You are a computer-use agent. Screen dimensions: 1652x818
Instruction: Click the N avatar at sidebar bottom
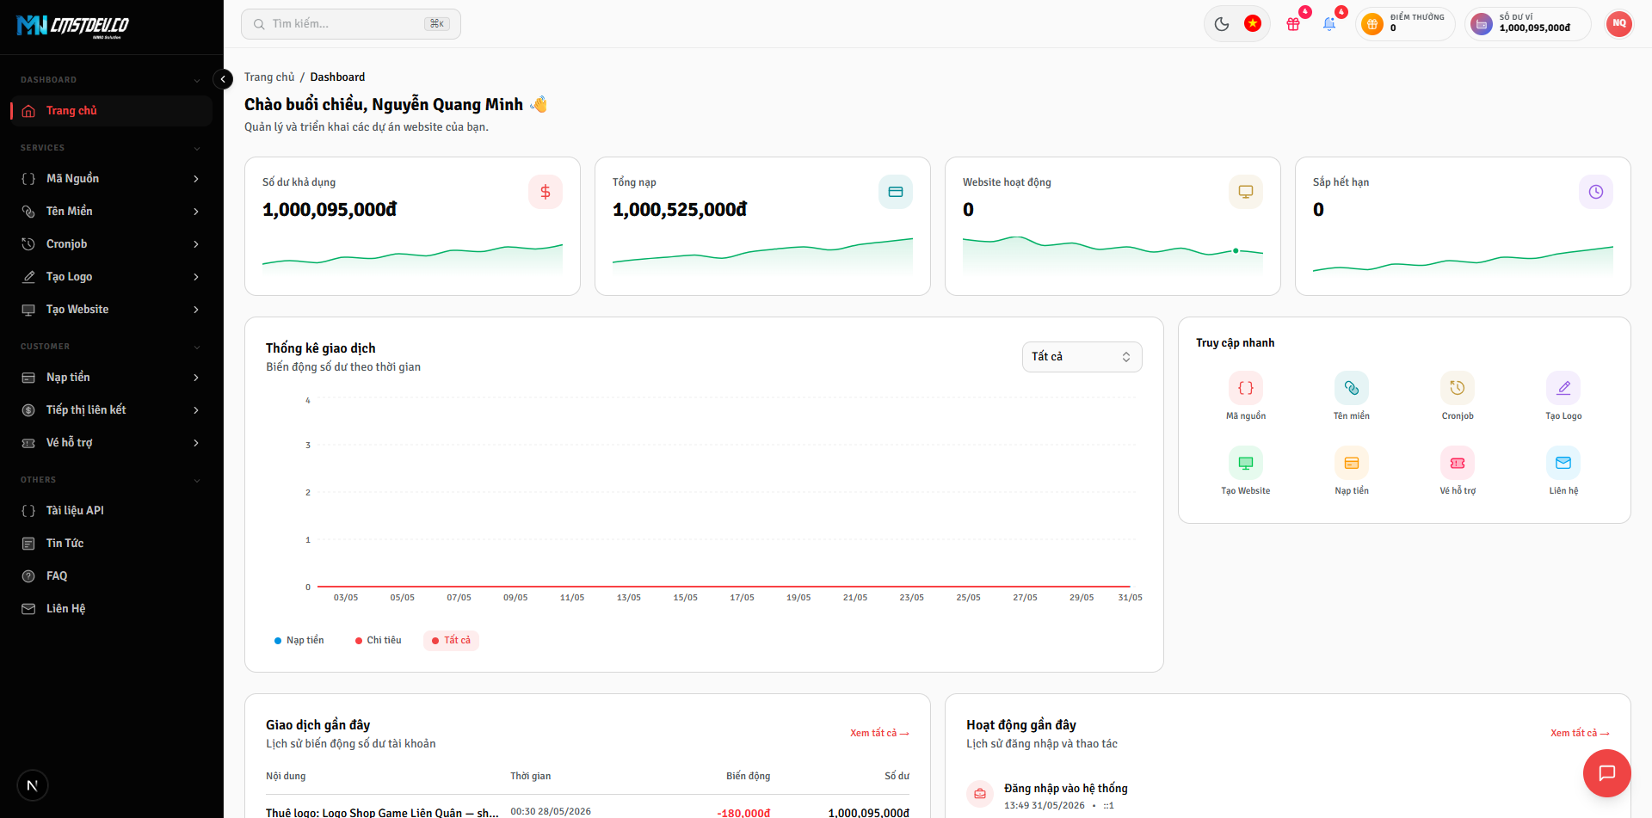click(33, 785)
